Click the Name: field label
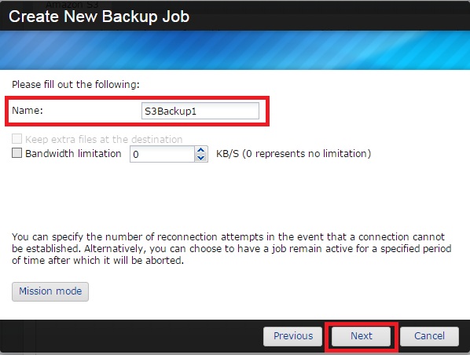 tap(28, 110)
